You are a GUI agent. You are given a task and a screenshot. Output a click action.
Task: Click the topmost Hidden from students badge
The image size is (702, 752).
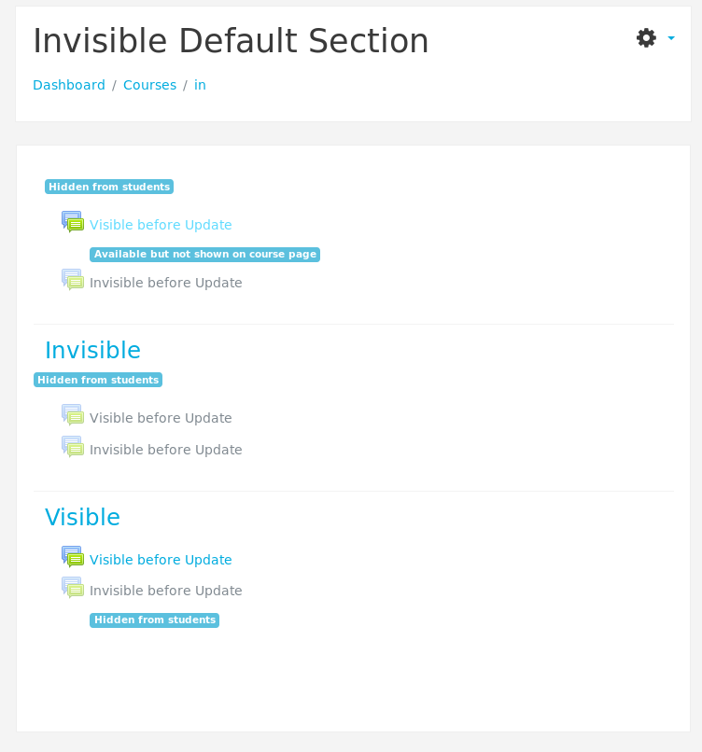click(109, 187)
